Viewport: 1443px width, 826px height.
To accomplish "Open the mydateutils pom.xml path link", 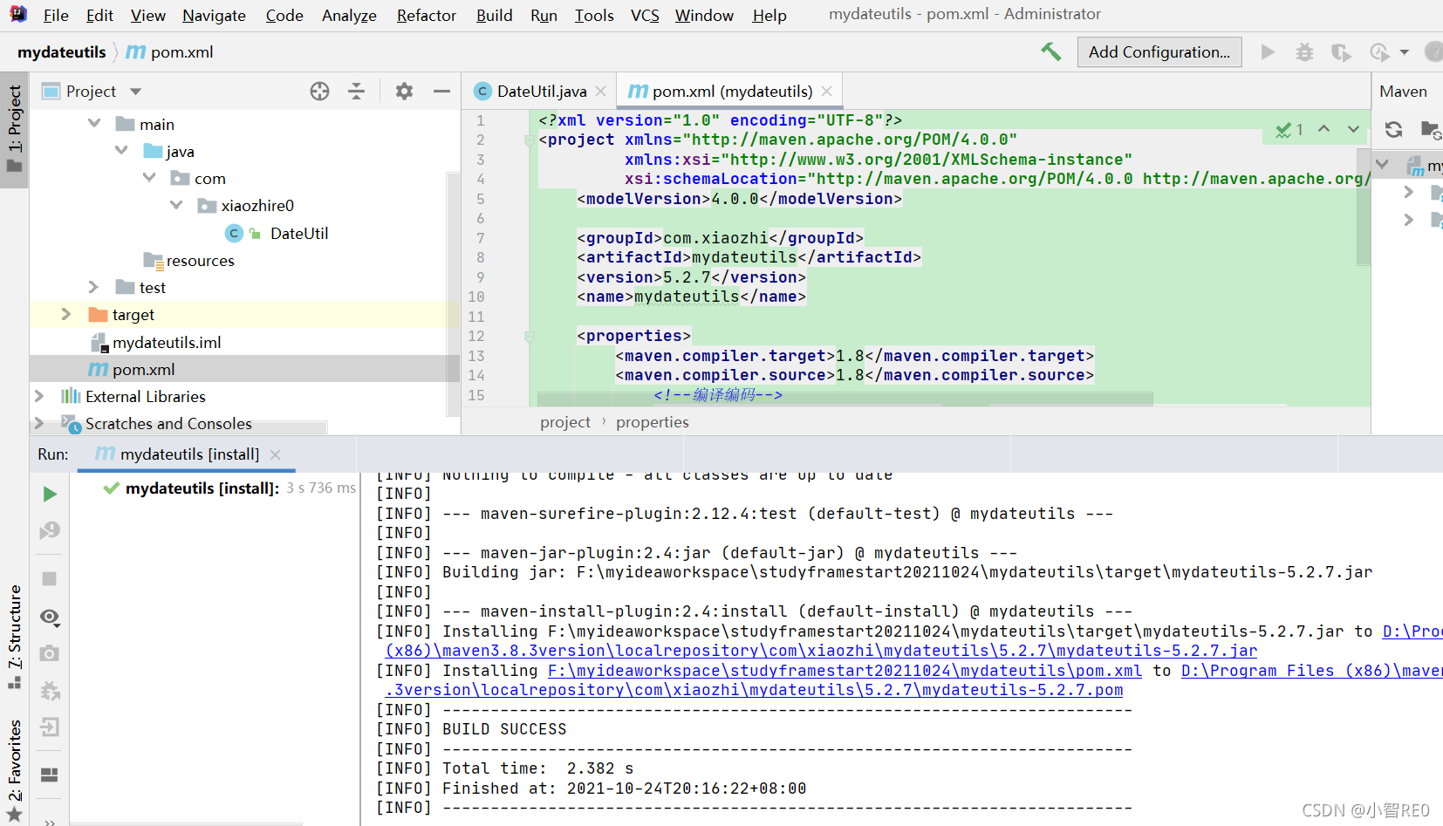I will (845, 671).
